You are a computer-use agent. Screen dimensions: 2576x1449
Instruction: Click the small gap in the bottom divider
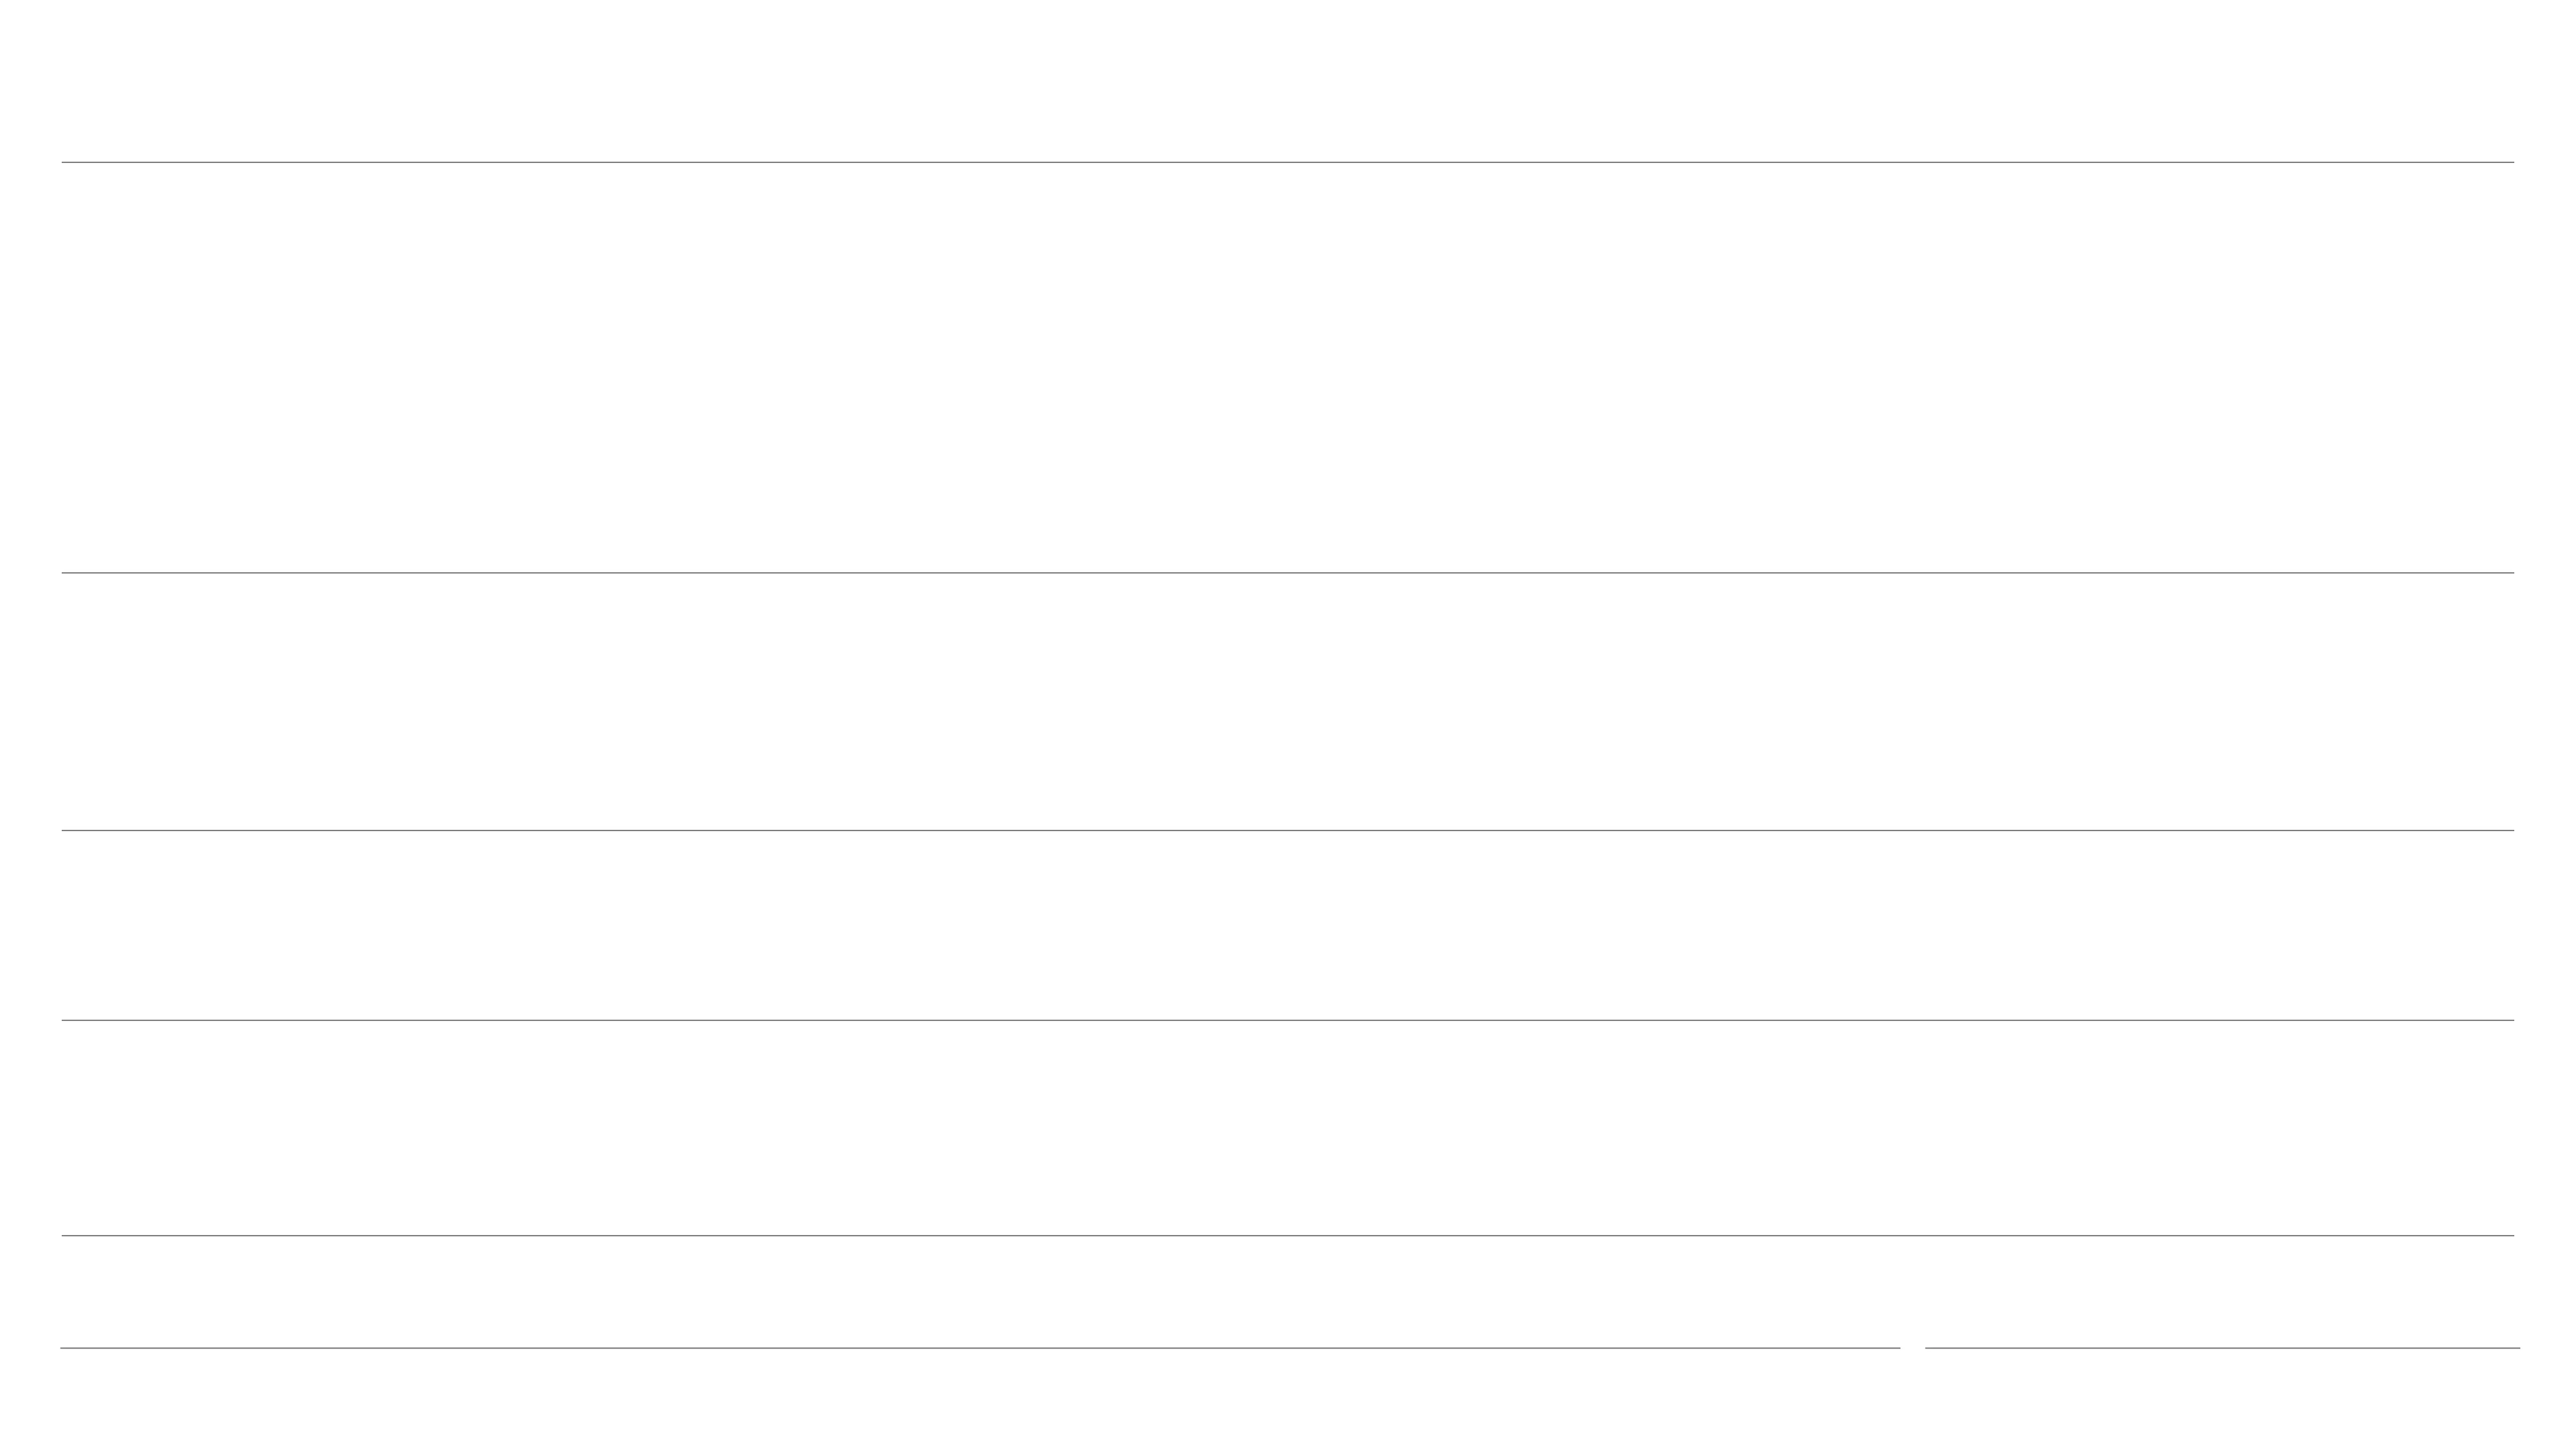click(x=1913, y=1348)
